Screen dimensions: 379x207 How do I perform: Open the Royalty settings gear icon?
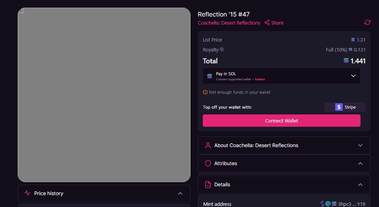(x=222, y=49)
